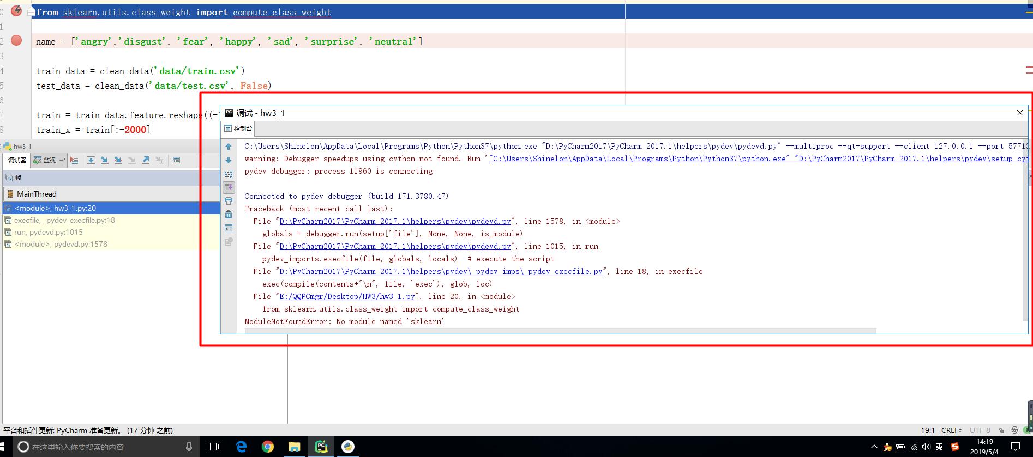Click the Show Python Prompt icon
Screen dimensions: 1033x457
(x=229, y=228)
